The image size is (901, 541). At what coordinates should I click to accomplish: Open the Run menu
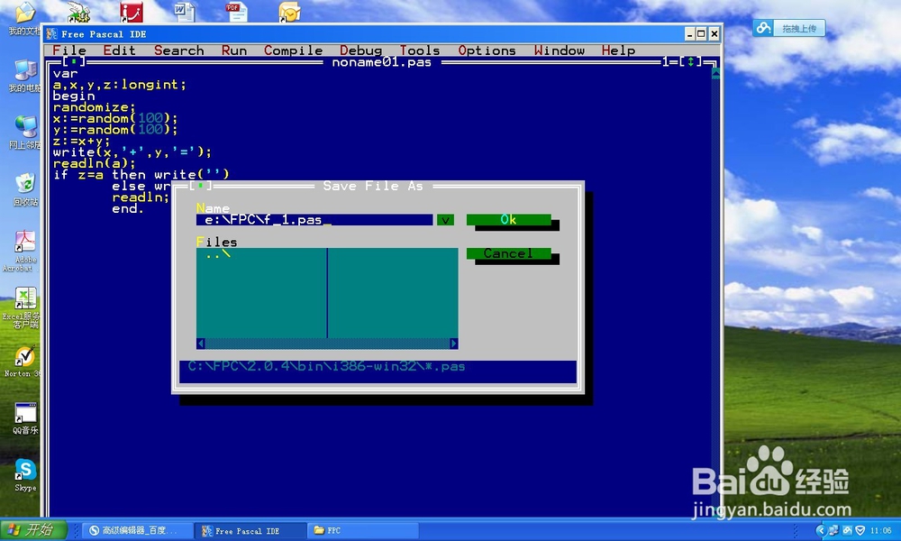pos(234,50)
